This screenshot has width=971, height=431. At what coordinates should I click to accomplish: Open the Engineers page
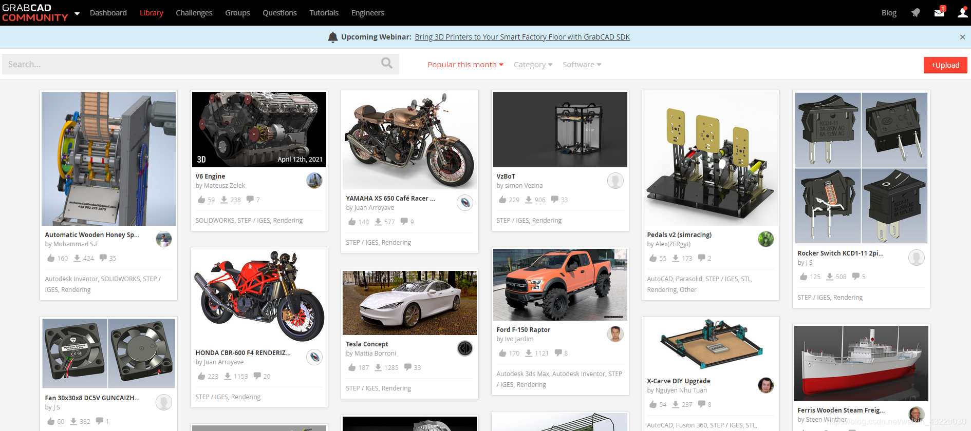pos(368,13)
